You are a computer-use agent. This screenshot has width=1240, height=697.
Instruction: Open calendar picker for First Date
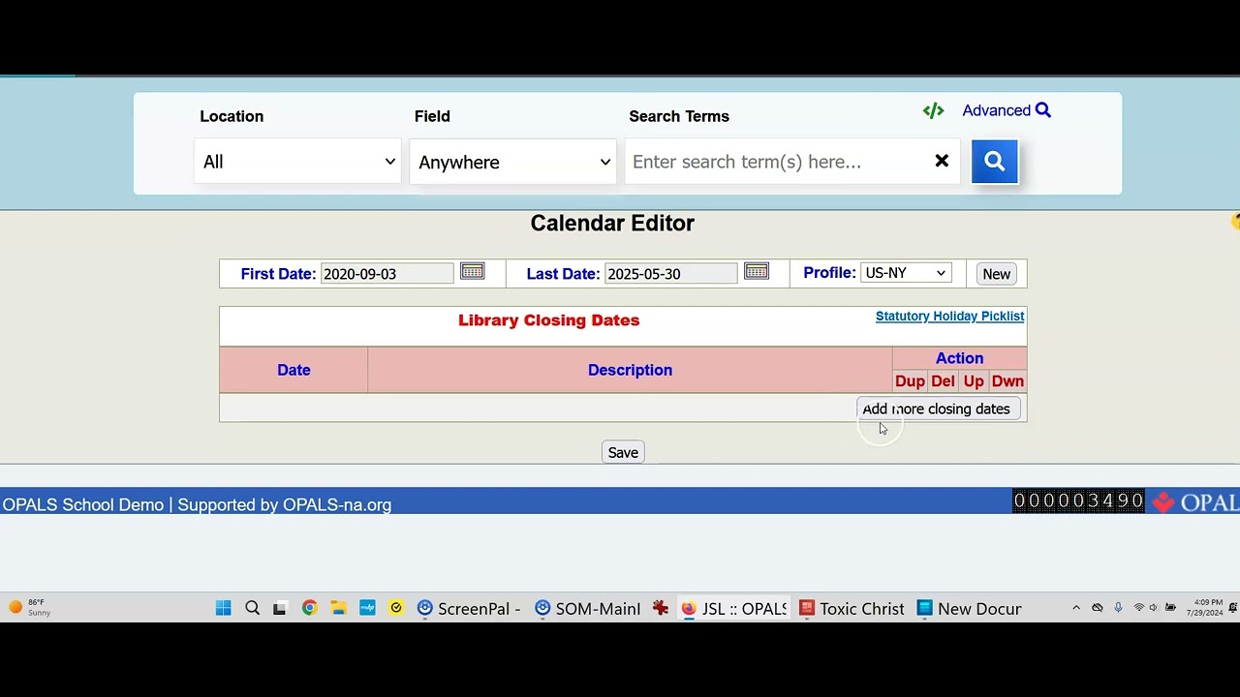coord(472,271)
